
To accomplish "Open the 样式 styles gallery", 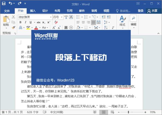I will pos(123,22).
